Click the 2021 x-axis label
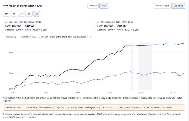189x121 pixels. (14, 93)
